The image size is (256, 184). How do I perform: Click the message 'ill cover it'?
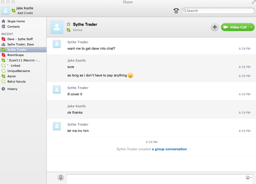tap(75, 94)
